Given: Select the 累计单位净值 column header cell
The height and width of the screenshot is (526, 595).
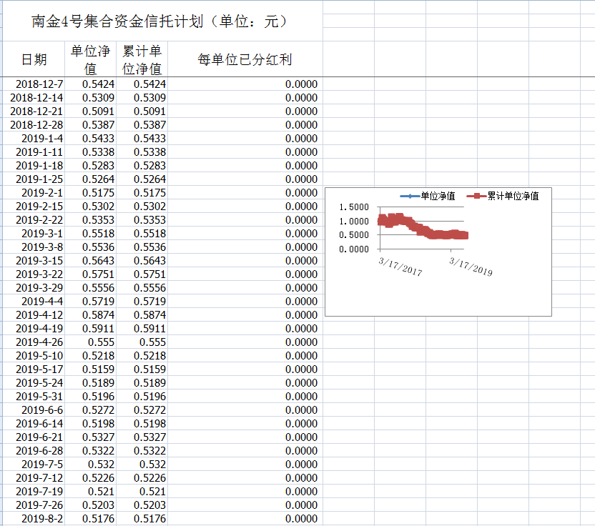Looking at the screenshot, I should click(x=142, y=59).
